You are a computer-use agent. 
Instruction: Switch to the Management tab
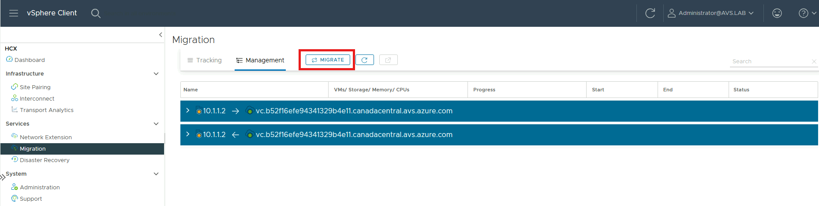point(260,60)
